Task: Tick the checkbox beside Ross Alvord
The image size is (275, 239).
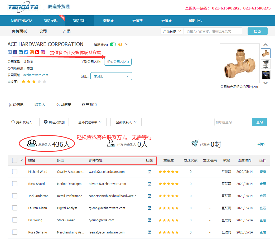Action: pos(15,184)
